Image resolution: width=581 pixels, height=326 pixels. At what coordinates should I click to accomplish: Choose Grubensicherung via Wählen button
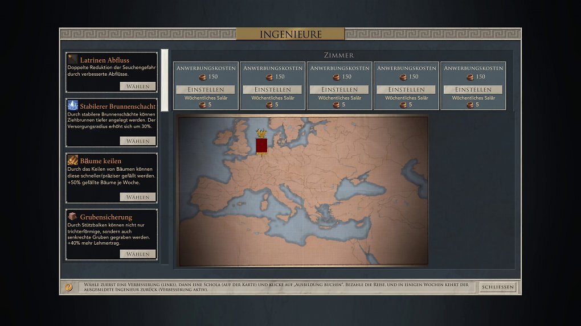tap(138, 254)
